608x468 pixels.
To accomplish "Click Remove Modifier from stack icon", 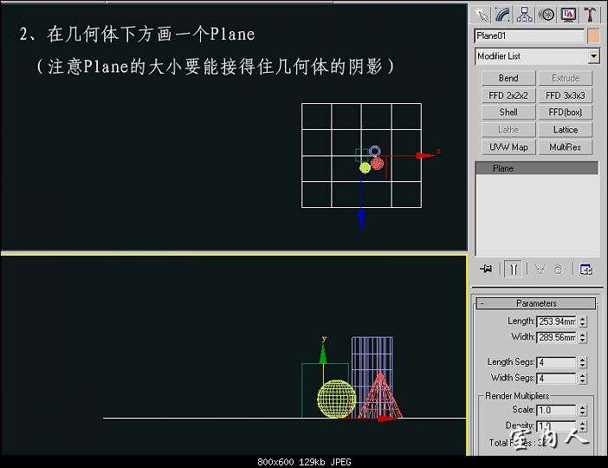I will [x=559, y=269].
